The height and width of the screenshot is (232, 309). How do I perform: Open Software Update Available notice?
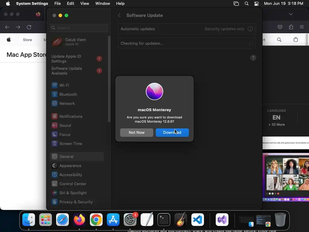coord(77,71)
